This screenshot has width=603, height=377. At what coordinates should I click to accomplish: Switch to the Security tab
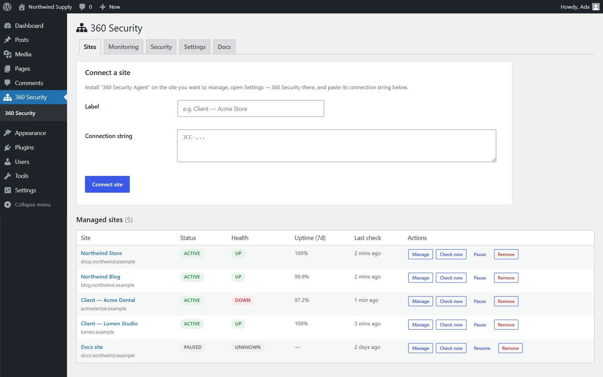click(x=161, y=47)
